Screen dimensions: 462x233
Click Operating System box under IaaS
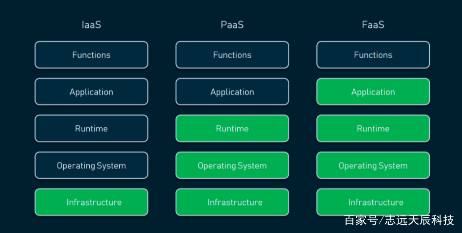92,165
